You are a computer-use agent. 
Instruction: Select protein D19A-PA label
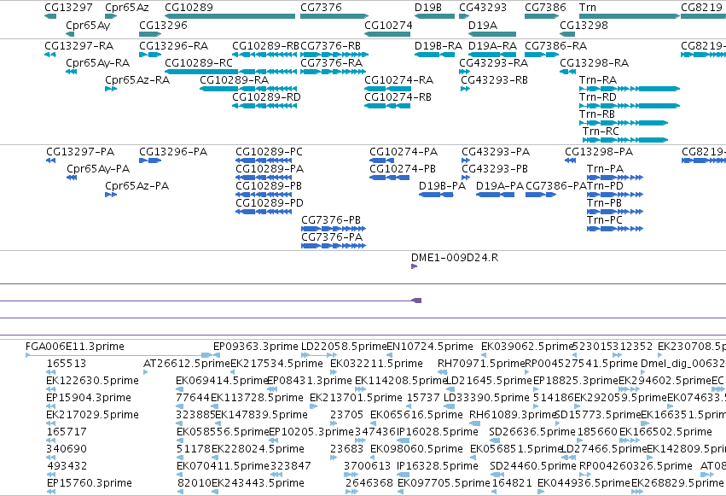coord(500,186)
